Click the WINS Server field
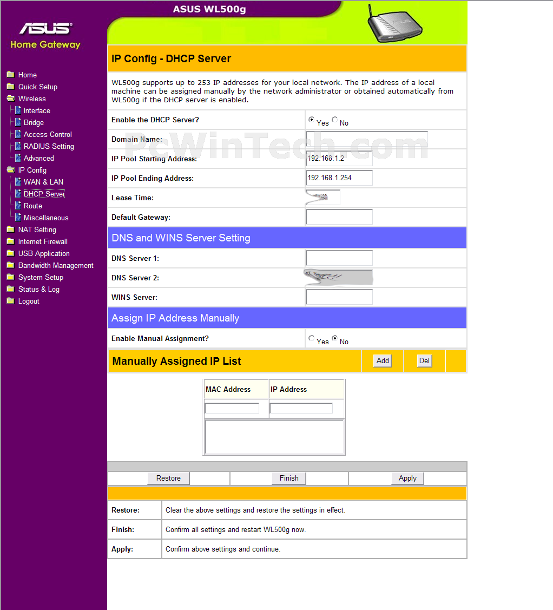Viewport: 553px width, 610px height. [339, 297]
